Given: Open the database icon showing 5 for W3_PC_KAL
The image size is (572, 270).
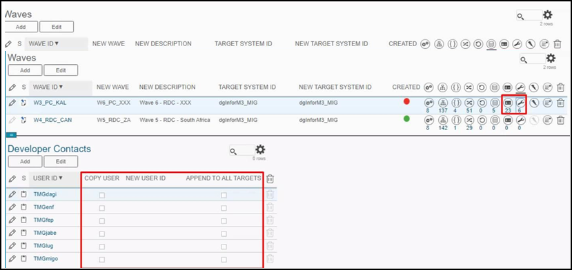Looking at the screenshot, I should coord(494,103).
